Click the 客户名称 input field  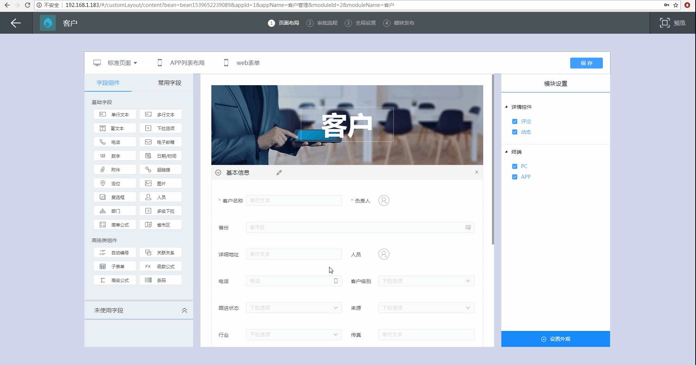(294, 200)
